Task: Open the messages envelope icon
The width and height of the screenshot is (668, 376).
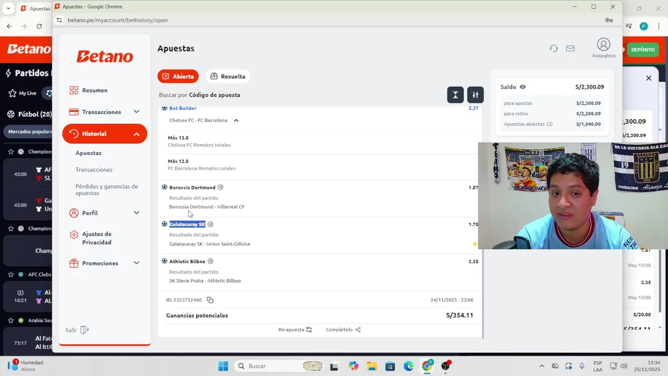Action: [x=570, y=49]
